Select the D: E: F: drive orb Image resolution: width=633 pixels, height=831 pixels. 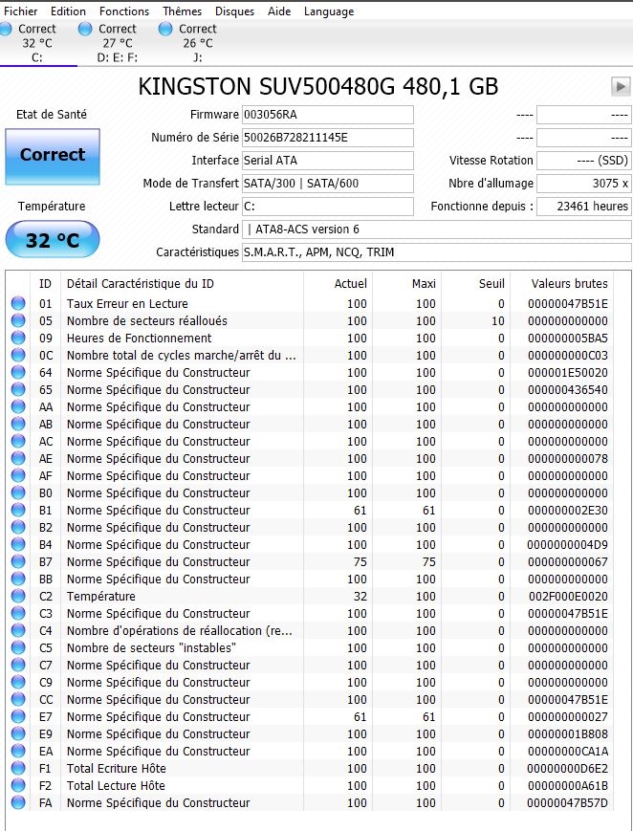pyautogui.click(x=85, y=30)
